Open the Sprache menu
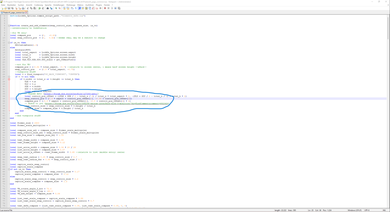Screen dimensions: 390x212 pos(48,5)
